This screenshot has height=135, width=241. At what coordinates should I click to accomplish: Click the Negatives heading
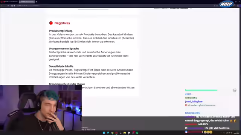click(x=62, y=23)
